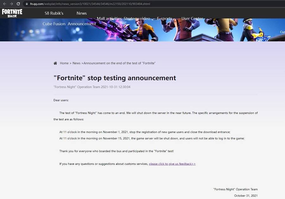Open the S8 Rubik's menu item
Screen dimensions: 285x199
pyautogui.click(x=54, y=13)
